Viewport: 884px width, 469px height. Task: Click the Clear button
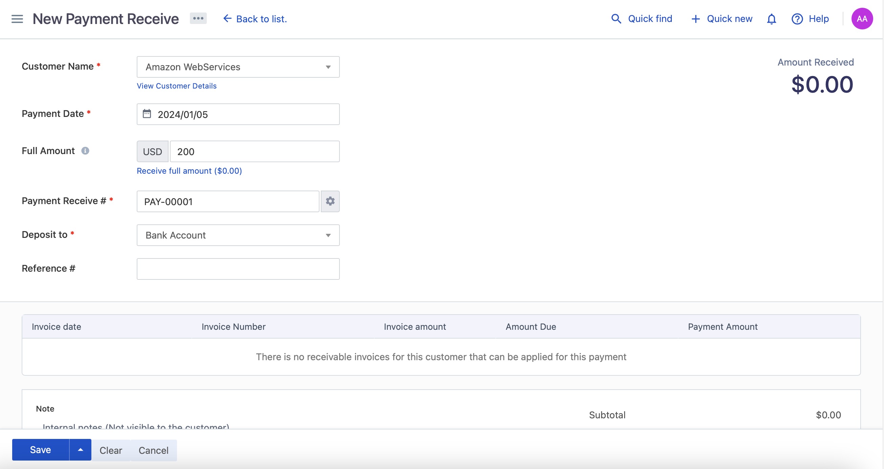point(110,450)
